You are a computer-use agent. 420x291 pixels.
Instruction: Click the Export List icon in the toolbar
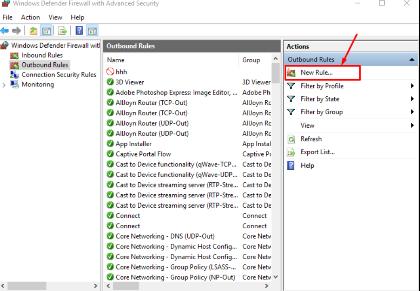point(62,31)
